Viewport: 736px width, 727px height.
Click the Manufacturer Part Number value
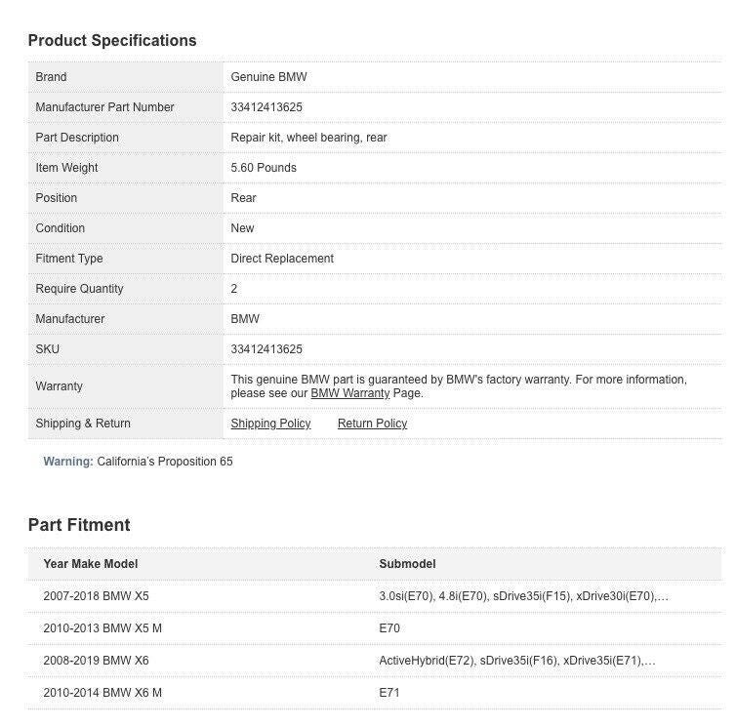point(266,107)
